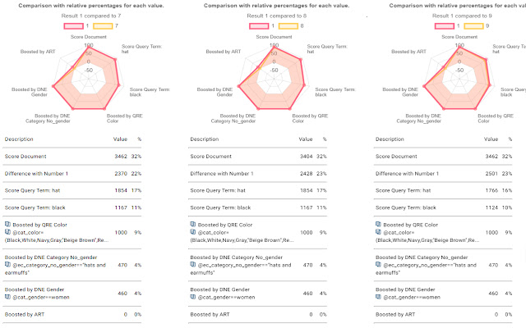Click the Boosted by QRE Color icon in the result 8 table

click(193, 223)
